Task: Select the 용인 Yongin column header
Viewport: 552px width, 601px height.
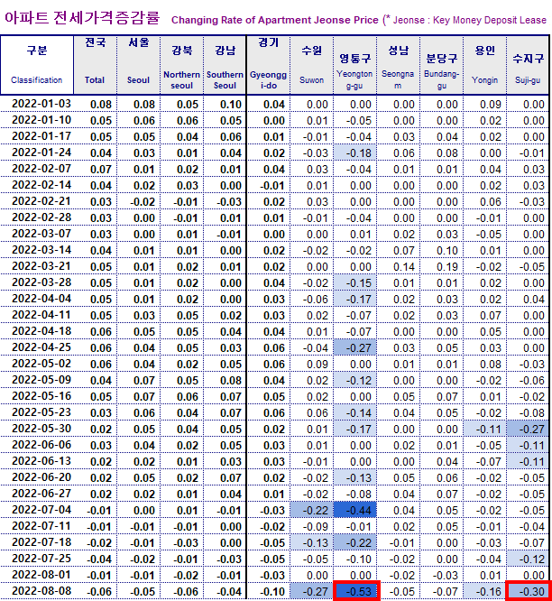Action: tap(484, 65)
